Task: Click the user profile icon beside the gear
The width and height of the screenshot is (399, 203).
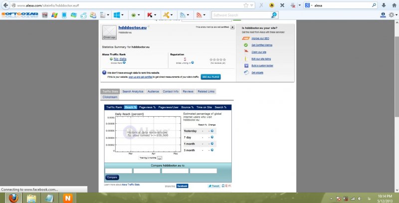Action: 383,15
